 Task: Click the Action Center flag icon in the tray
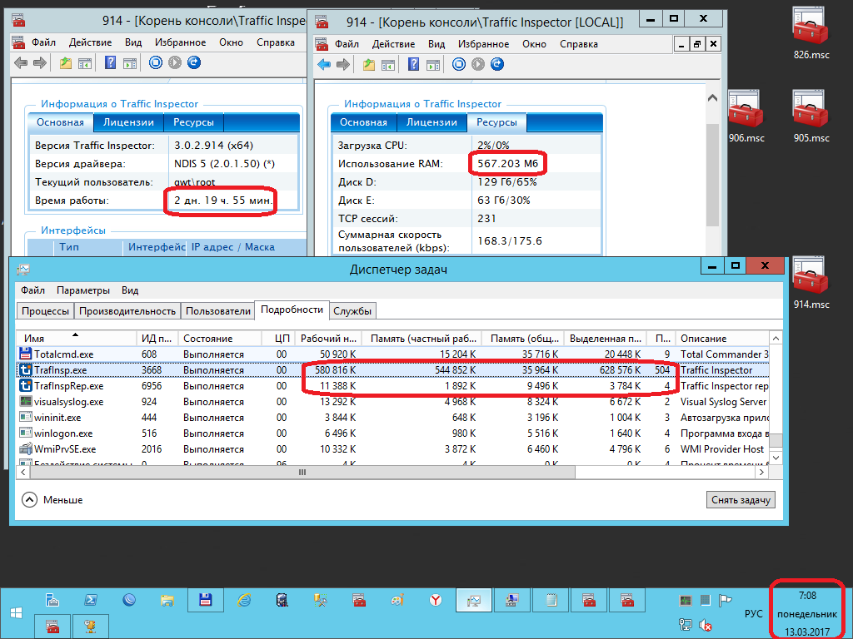coord(725,601)
